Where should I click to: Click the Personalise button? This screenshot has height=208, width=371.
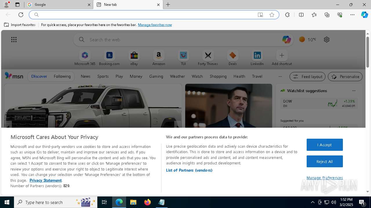tap(345, 77)
